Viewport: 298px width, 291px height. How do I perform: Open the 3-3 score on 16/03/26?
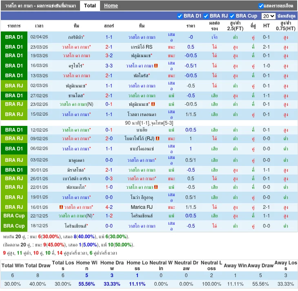point(109,66)
